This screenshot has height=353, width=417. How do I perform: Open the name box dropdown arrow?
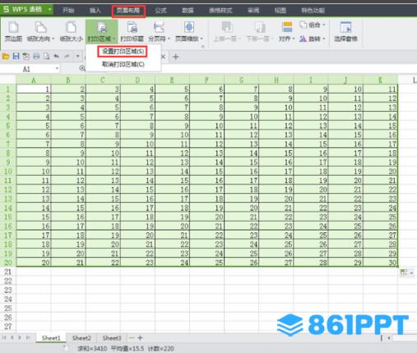[x=57, y=68]
